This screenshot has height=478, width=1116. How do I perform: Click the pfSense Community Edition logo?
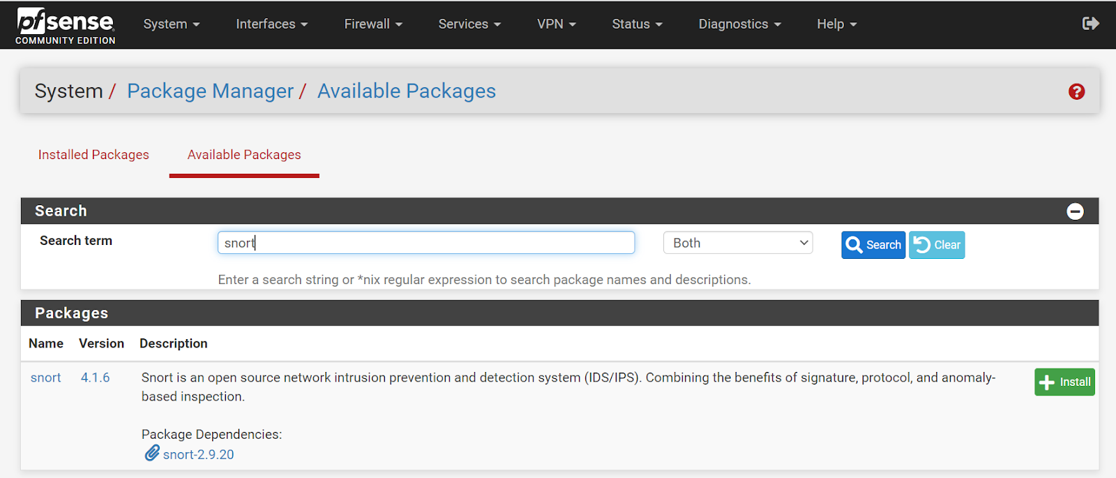tap(66, 25)
